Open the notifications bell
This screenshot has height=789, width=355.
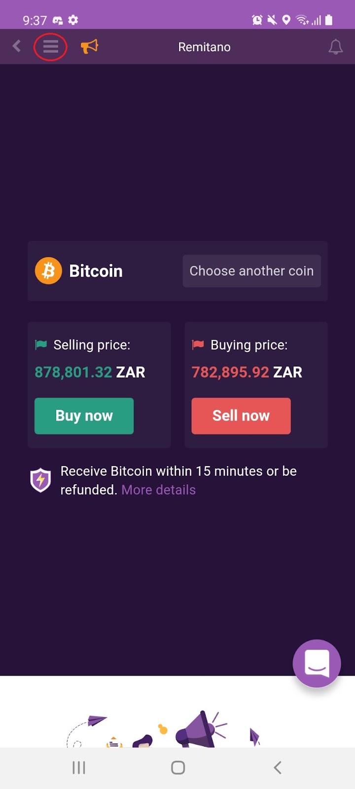click(335, 47)
